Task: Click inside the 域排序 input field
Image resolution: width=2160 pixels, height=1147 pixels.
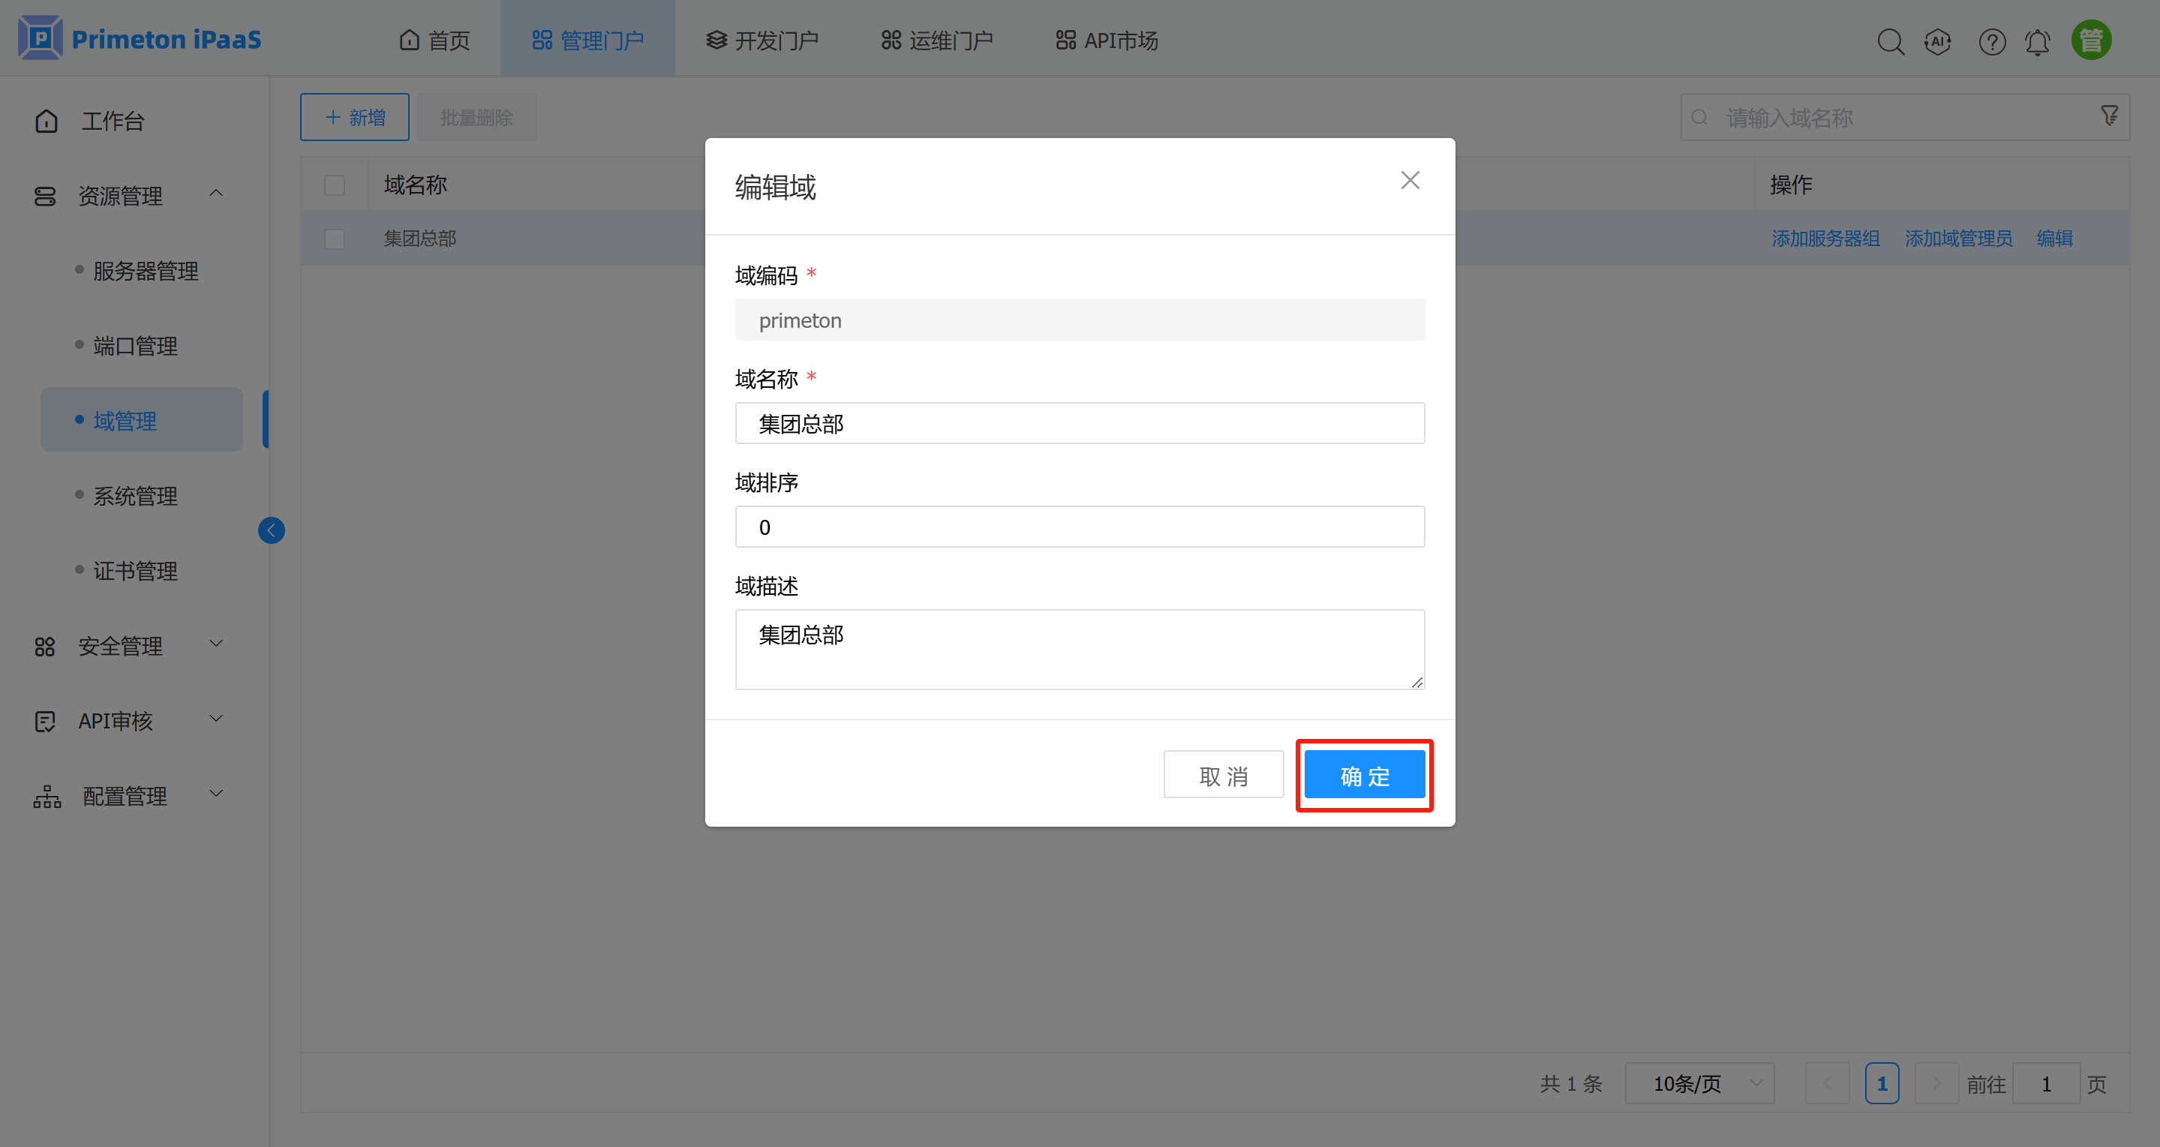Action: [1079, 527]
